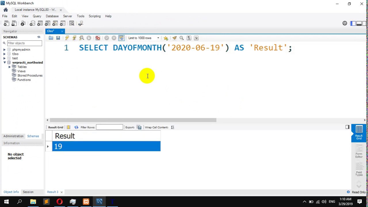Viewport: 368px width, 207px height.
Task: Open the inspector for selected object
Action: [x=23, y=23]
